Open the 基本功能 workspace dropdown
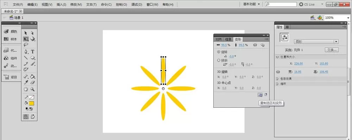Viewport: 352px width, 140px height. (251, 4)
